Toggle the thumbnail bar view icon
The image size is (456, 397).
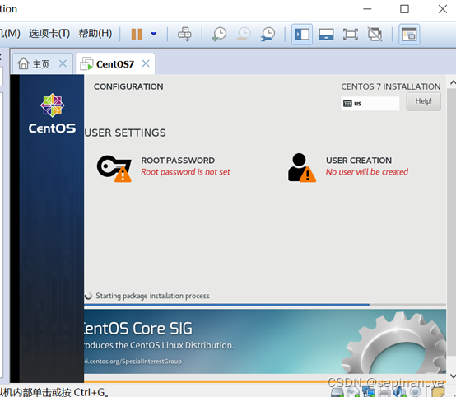326,35
